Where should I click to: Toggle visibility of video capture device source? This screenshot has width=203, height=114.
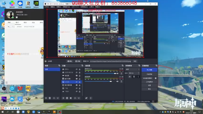(77, 72)
